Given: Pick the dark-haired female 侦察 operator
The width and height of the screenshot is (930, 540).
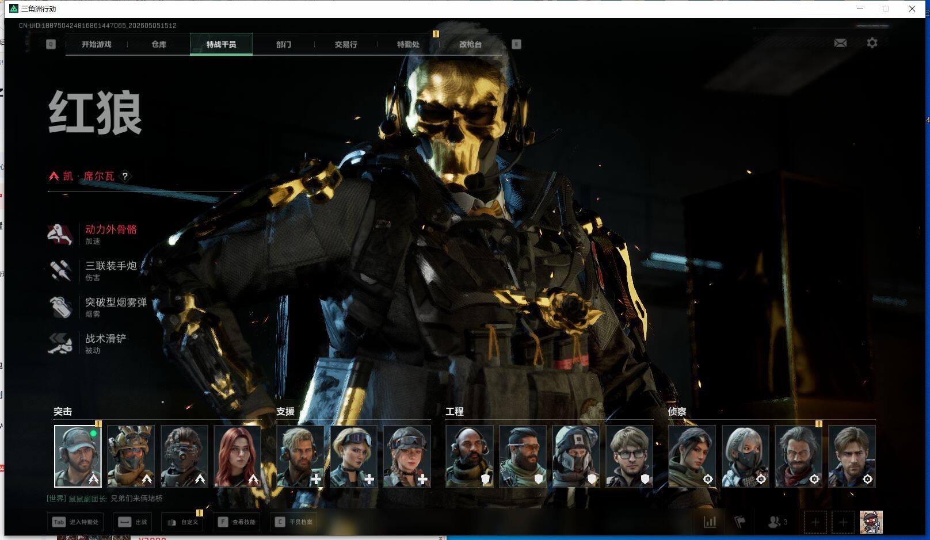Looking at the screenshot, I should pos(692,456).
